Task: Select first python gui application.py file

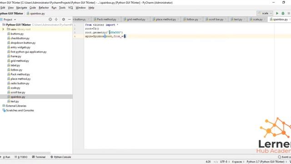Action: click(x=28, y=51)
